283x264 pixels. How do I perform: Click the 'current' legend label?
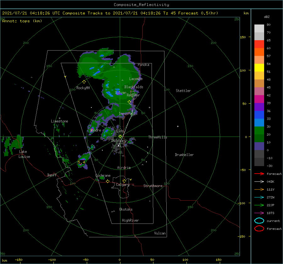[x=273, y=221]
